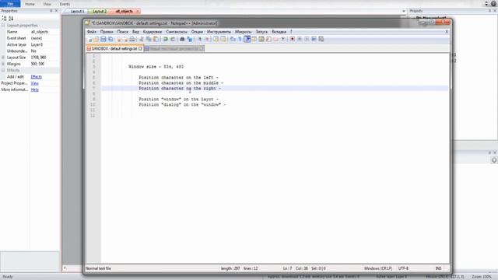Image resolution: width=498 pixels, height=280 pixels.
Task: Sort properties alphabetically with A-Z icon
Action: click(11, 19)
